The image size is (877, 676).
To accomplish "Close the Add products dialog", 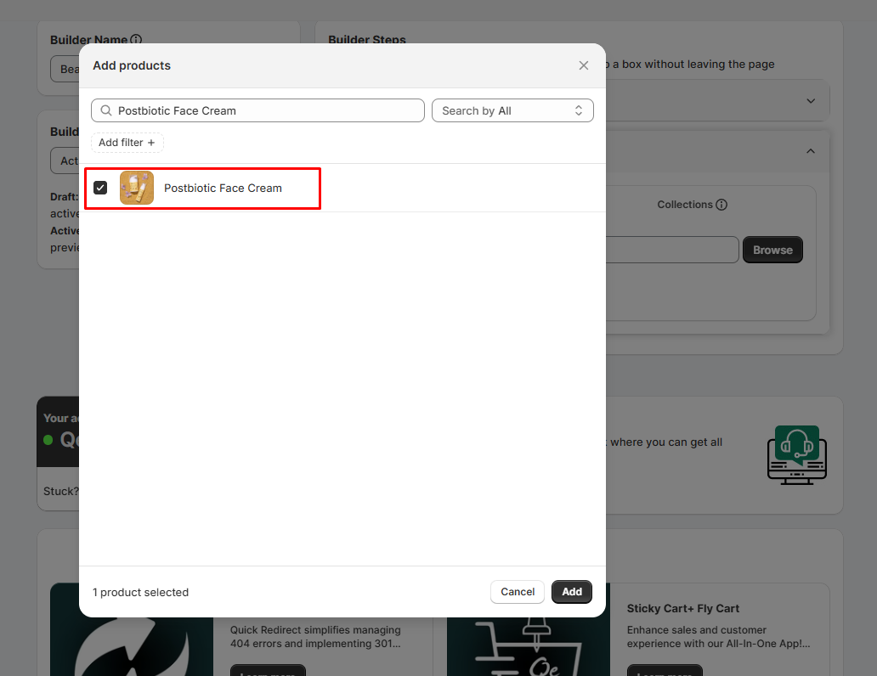I will (583, 65).
